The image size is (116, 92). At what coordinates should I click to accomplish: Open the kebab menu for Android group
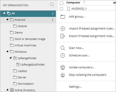click(x=53, y=20)
